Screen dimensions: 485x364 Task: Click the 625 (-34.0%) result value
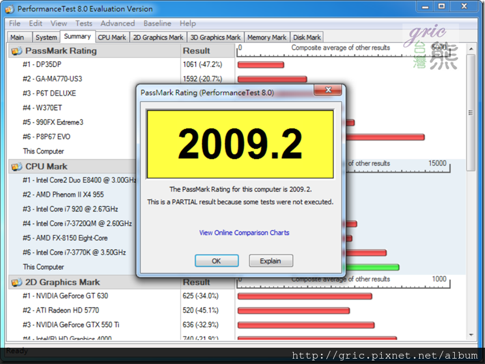click(200, 296)
